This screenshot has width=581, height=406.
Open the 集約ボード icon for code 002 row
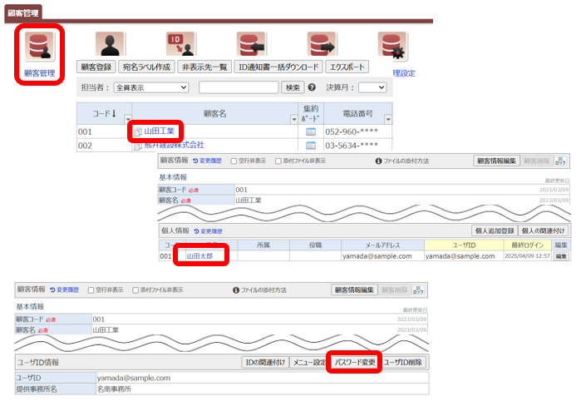tap(311, 145)
